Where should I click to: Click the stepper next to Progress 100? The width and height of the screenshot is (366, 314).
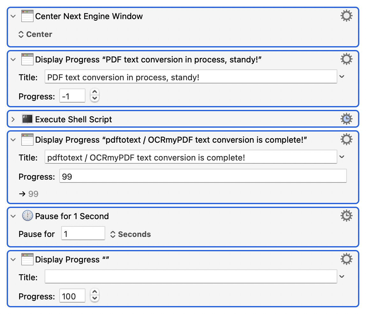[95, 295]
